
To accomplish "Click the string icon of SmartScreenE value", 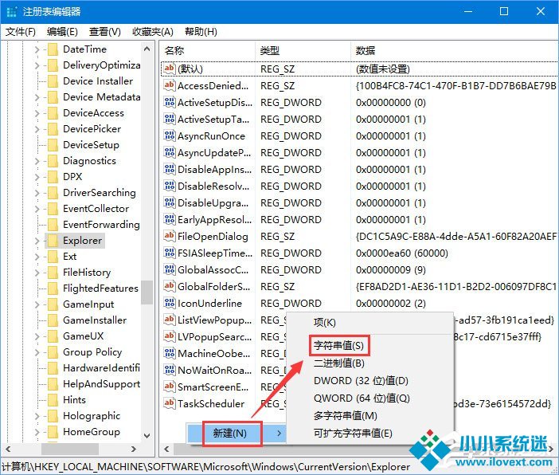I will [x=169, y=387].
